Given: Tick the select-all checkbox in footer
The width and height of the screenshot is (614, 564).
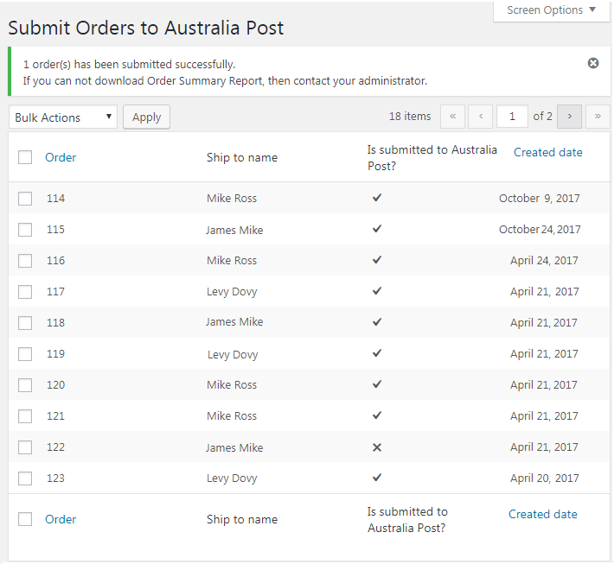Looking at the screenshot, I should tap(25, 519).
